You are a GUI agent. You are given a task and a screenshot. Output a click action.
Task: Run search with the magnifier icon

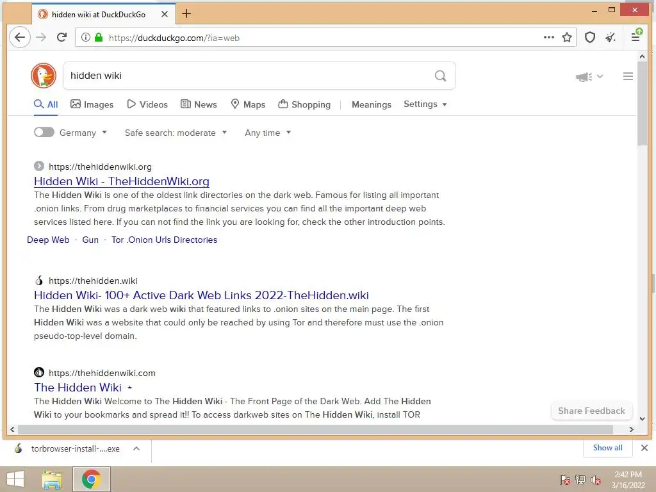(440, 76)
